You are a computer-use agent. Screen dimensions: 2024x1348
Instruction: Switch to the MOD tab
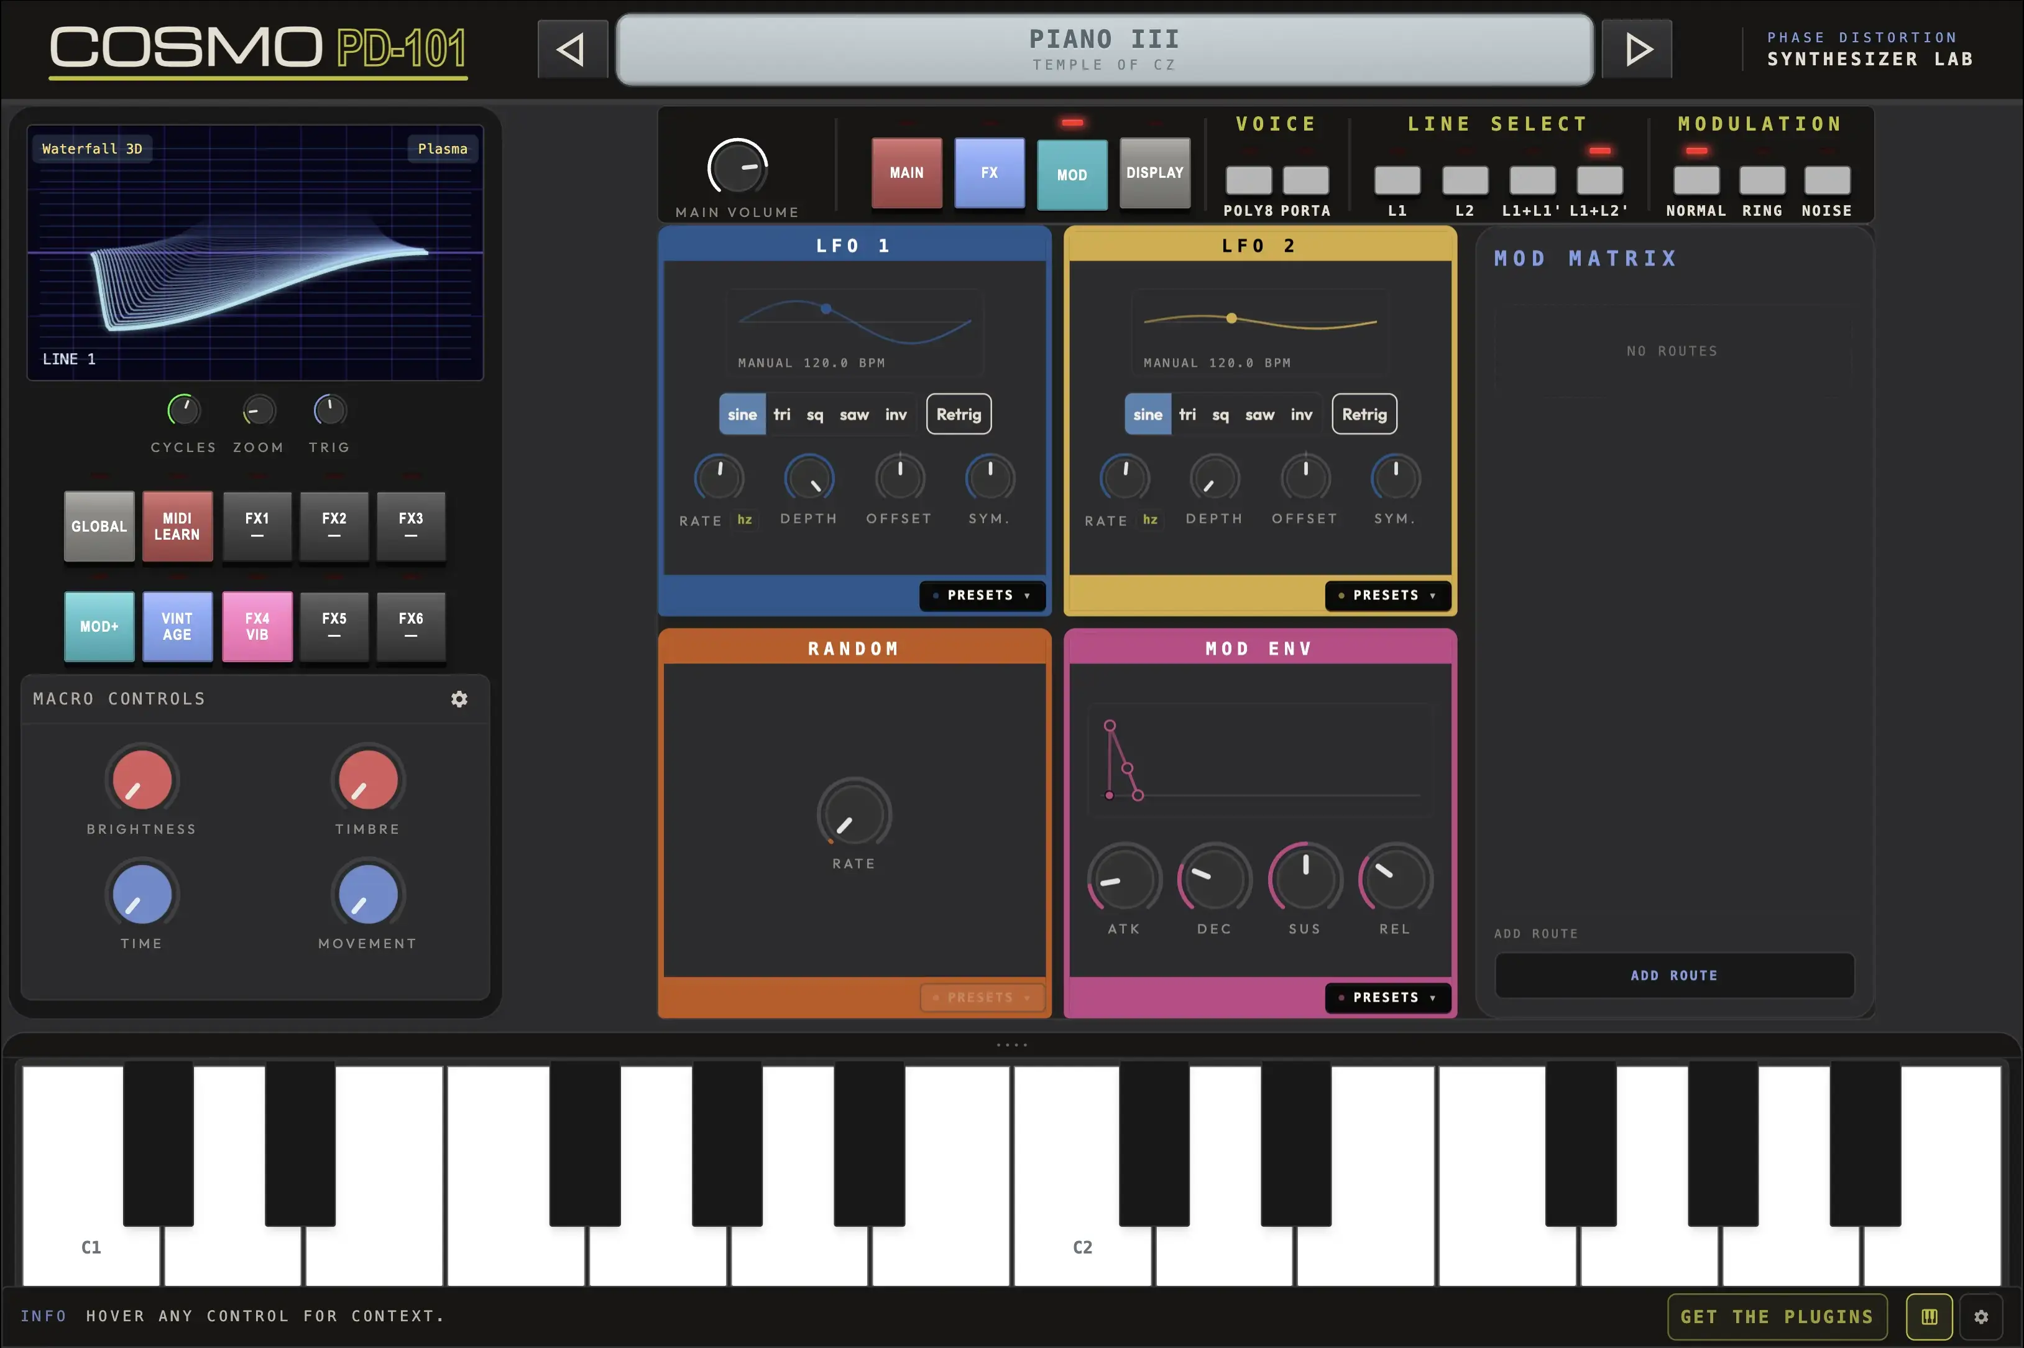[1072, 175]
